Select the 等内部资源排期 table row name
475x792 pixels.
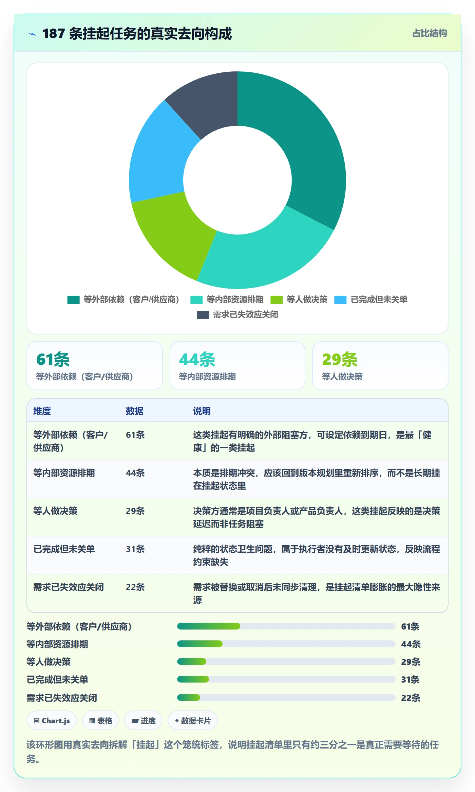point(64,473)
